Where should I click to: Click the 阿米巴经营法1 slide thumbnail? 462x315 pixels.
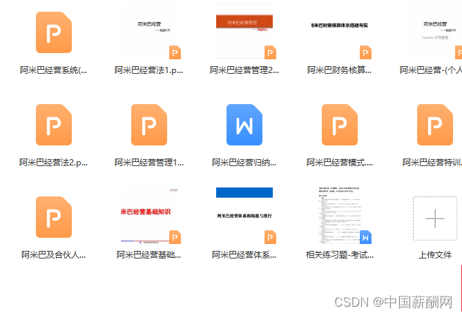tap(149, 32)
